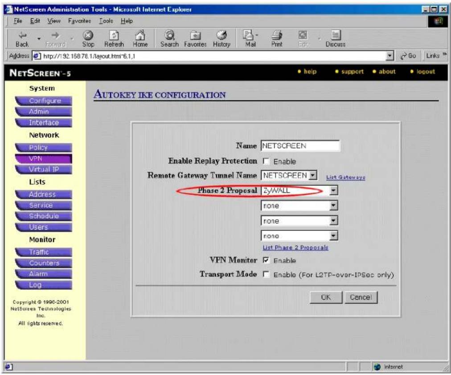Toggle VPN Monitor Enable checkbox
This screenshot has height=375, width=451.
(266, 260)
